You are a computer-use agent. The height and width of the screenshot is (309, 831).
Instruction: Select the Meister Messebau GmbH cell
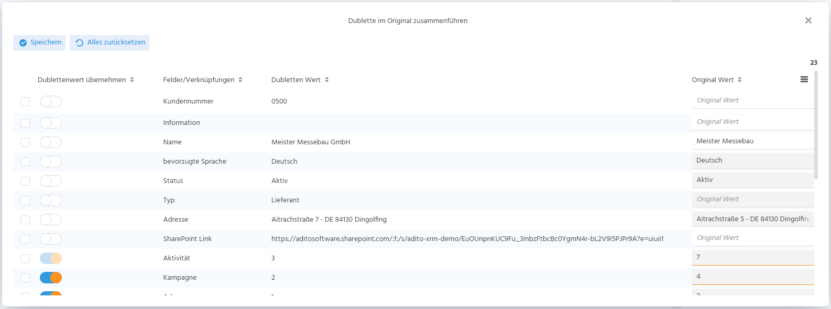point(311,142)
